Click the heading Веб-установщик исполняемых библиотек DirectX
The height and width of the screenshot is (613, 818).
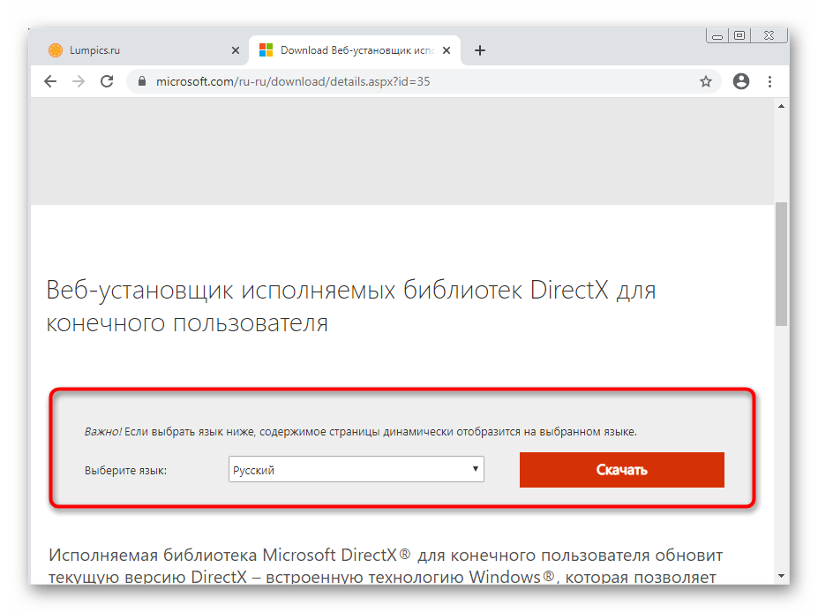(x=350, y=306)
